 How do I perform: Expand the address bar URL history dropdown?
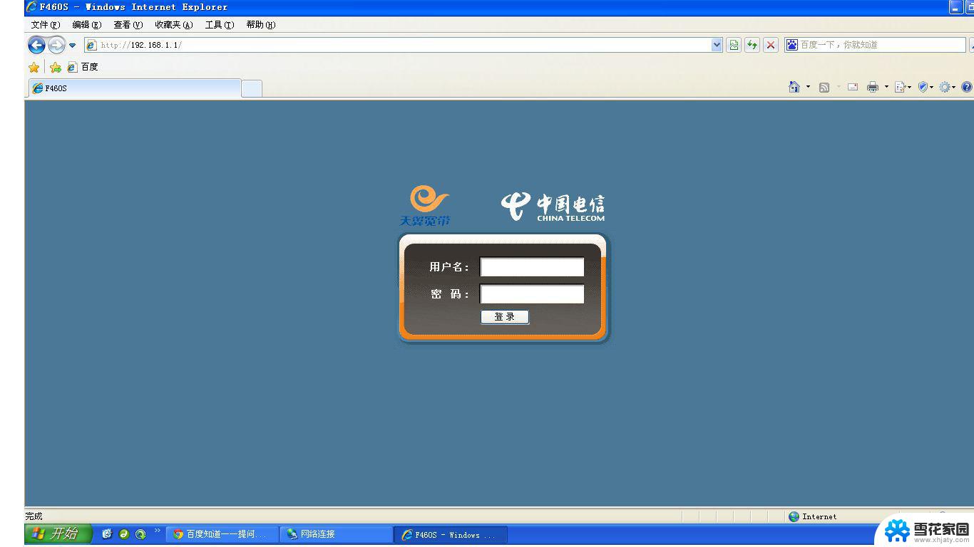[x=717, y=45]
